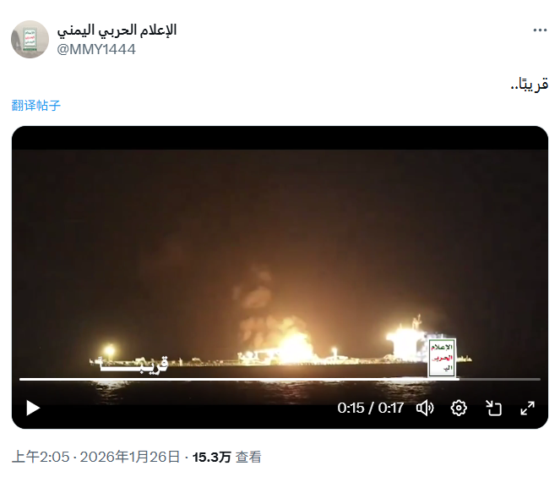
Task: Expand the video to fullscreen
Action: coord(528,408)
